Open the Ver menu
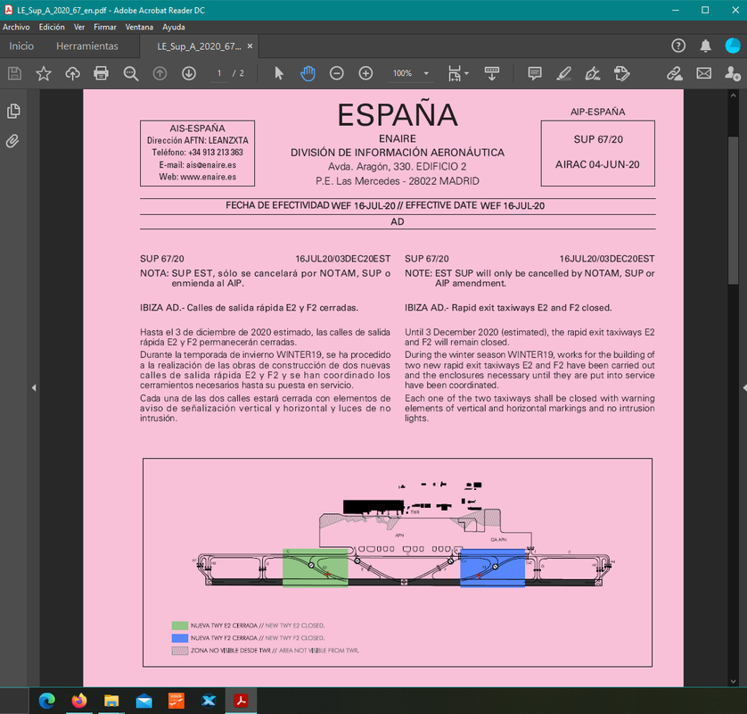 tap(79, 27)
